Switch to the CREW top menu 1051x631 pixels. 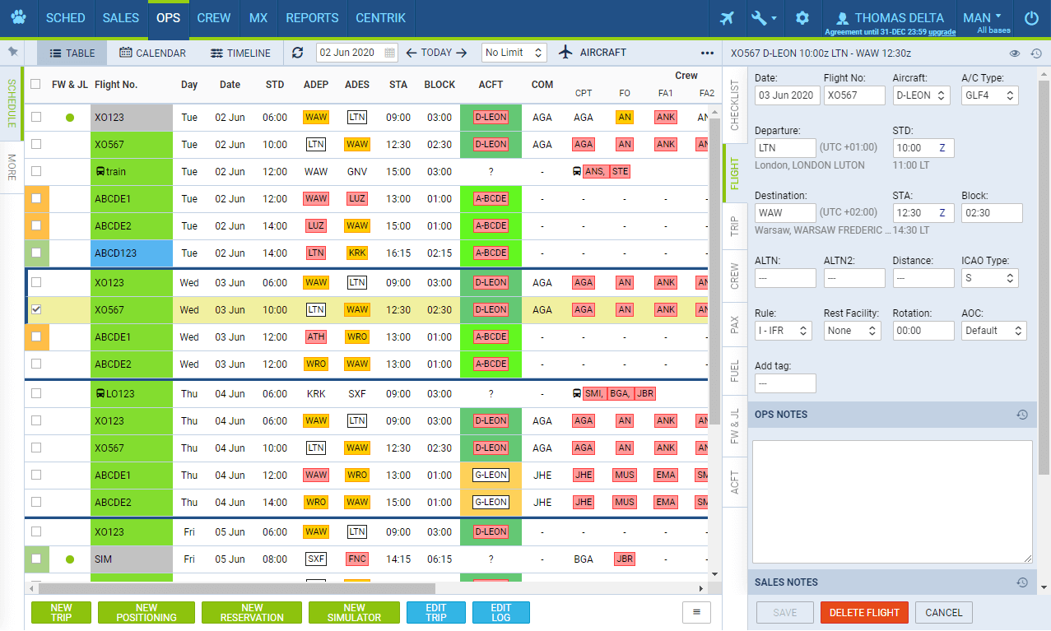point(214,18)
